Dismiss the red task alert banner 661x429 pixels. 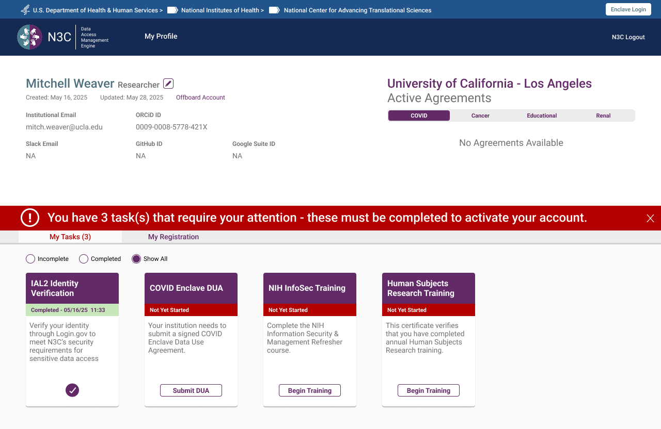coord(650,218)
